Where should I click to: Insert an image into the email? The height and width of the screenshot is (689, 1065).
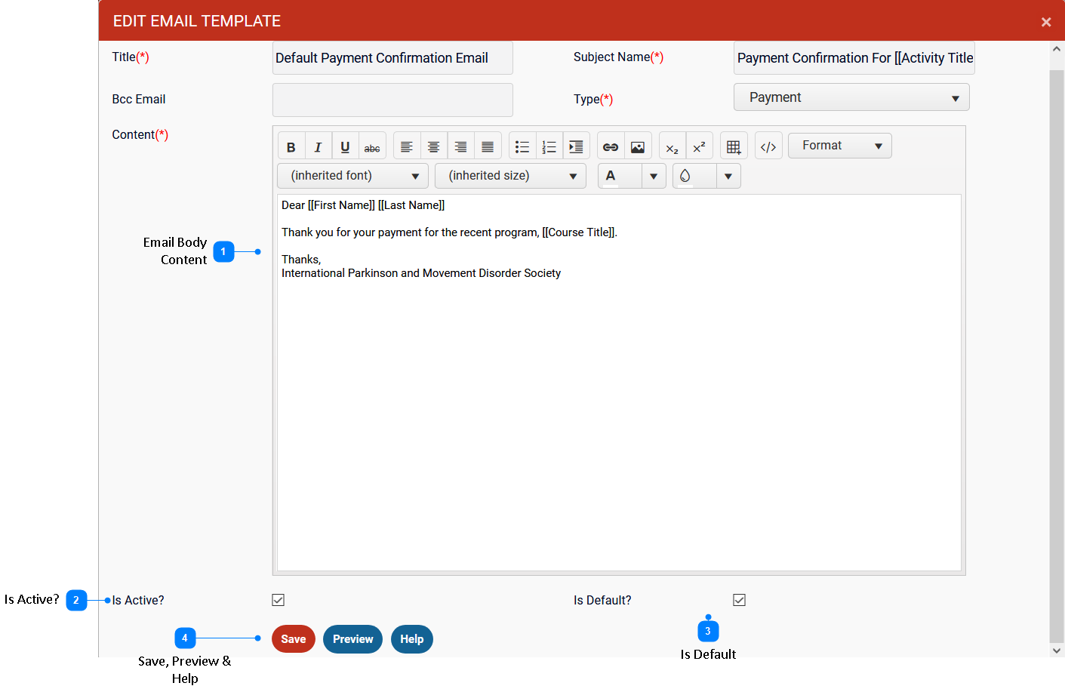pyautogui.click(x=638, y=146)
